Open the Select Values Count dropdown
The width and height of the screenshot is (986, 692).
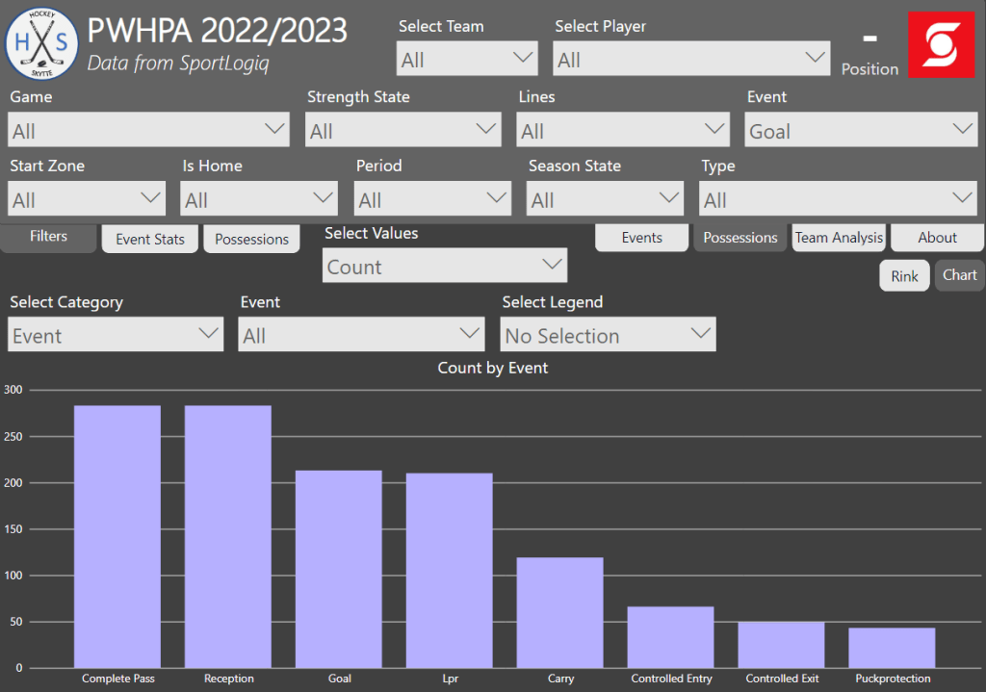click(444, 266)
